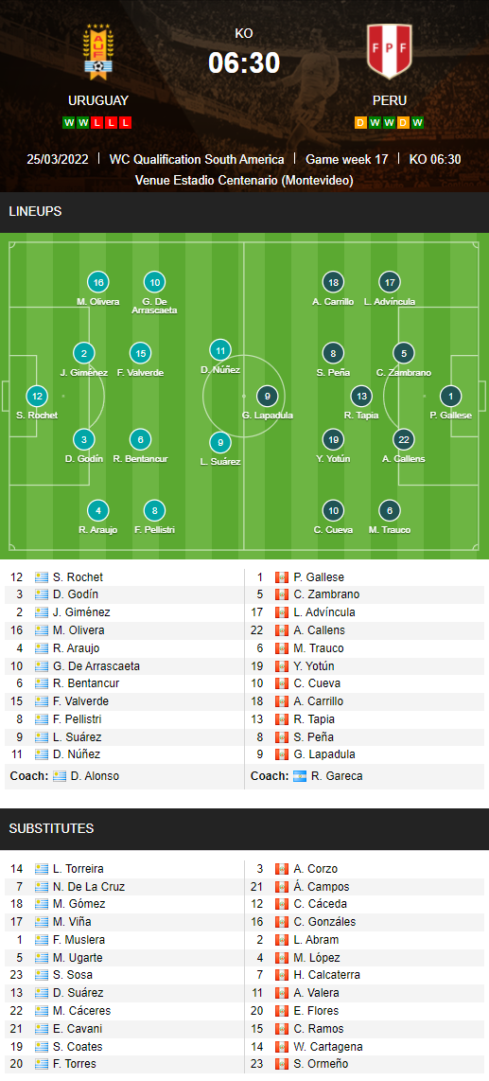The width and height of the screenshot is (489, 1081).
Task: Click Uruguay's last red L form badge
Action: tap(126, 123)
